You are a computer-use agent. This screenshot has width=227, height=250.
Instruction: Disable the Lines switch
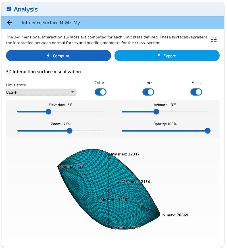coord(148,92)
